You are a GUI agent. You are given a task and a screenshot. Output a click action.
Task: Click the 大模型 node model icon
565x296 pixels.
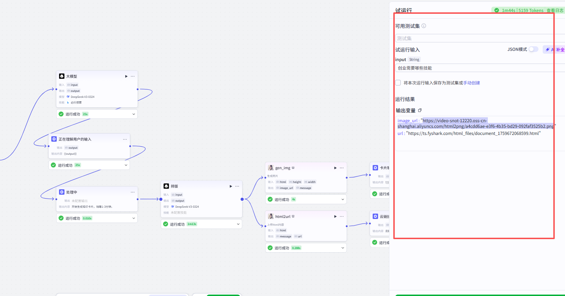62,76
